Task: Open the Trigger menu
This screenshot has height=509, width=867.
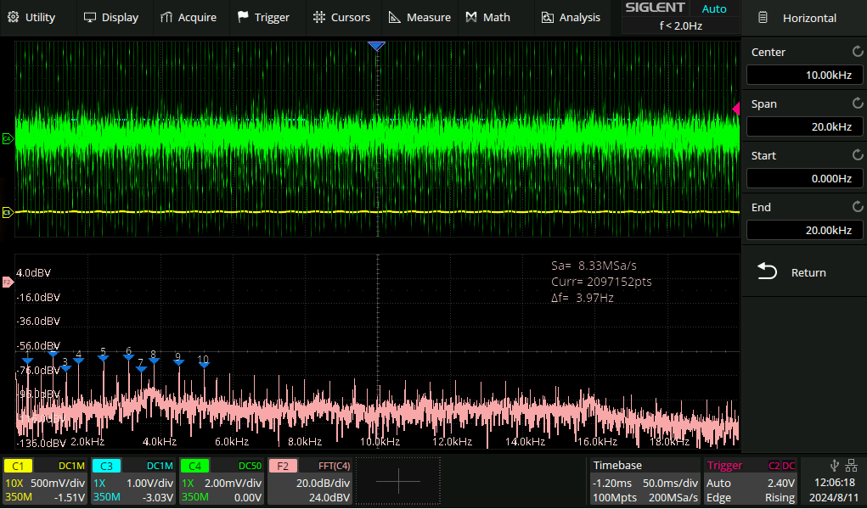Action: tap(263, 17)
